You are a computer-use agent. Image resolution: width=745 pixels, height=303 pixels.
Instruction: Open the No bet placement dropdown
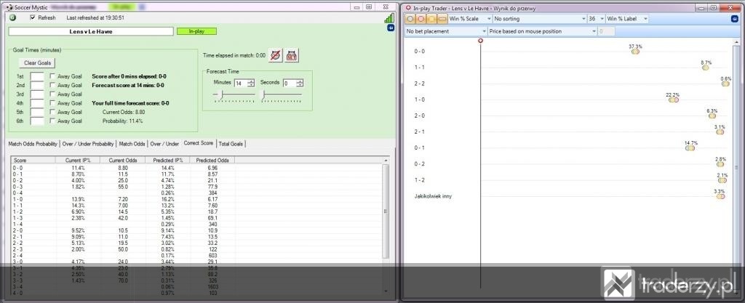[446, 31]
